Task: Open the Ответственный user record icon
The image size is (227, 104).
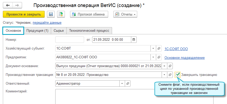Action: pos(128,84)
